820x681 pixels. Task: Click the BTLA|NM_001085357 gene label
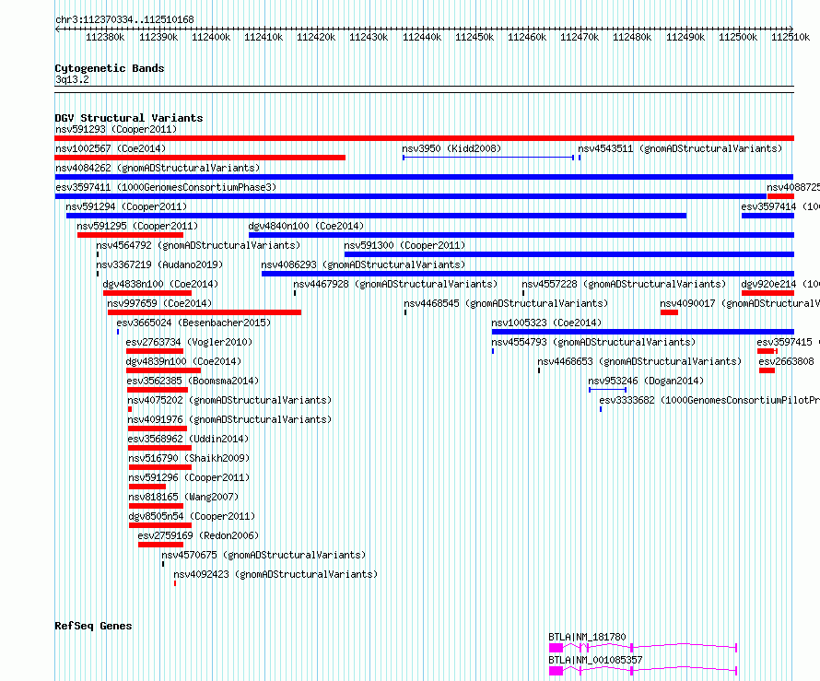595,660
